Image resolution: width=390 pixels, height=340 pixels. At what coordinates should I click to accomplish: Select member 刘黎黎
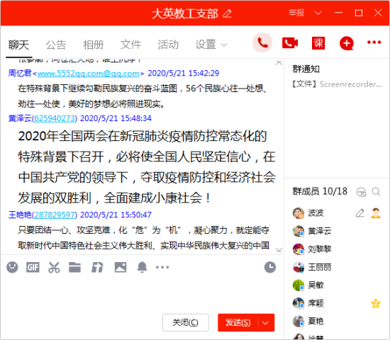[337, 249]
